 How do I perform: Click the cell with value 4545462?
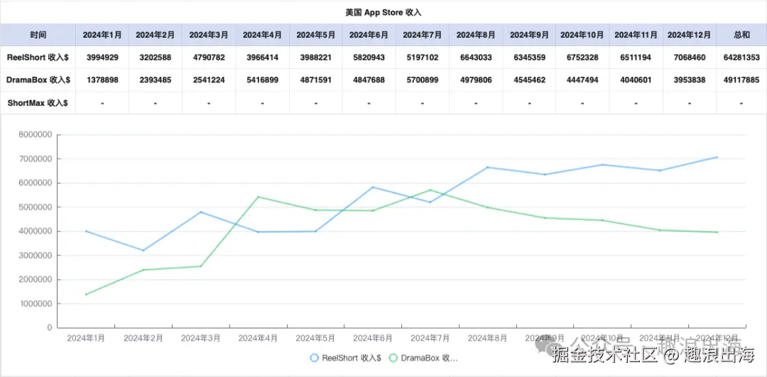point(529,80)
